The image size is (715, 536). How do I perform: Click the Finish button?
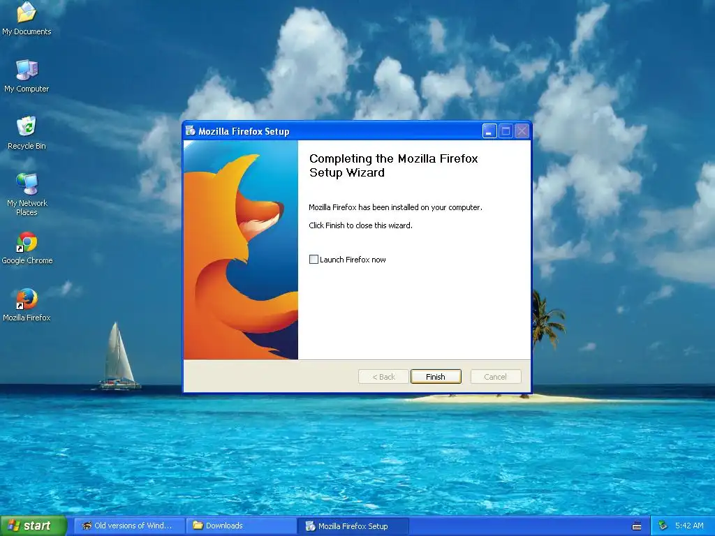coord(436,376)
